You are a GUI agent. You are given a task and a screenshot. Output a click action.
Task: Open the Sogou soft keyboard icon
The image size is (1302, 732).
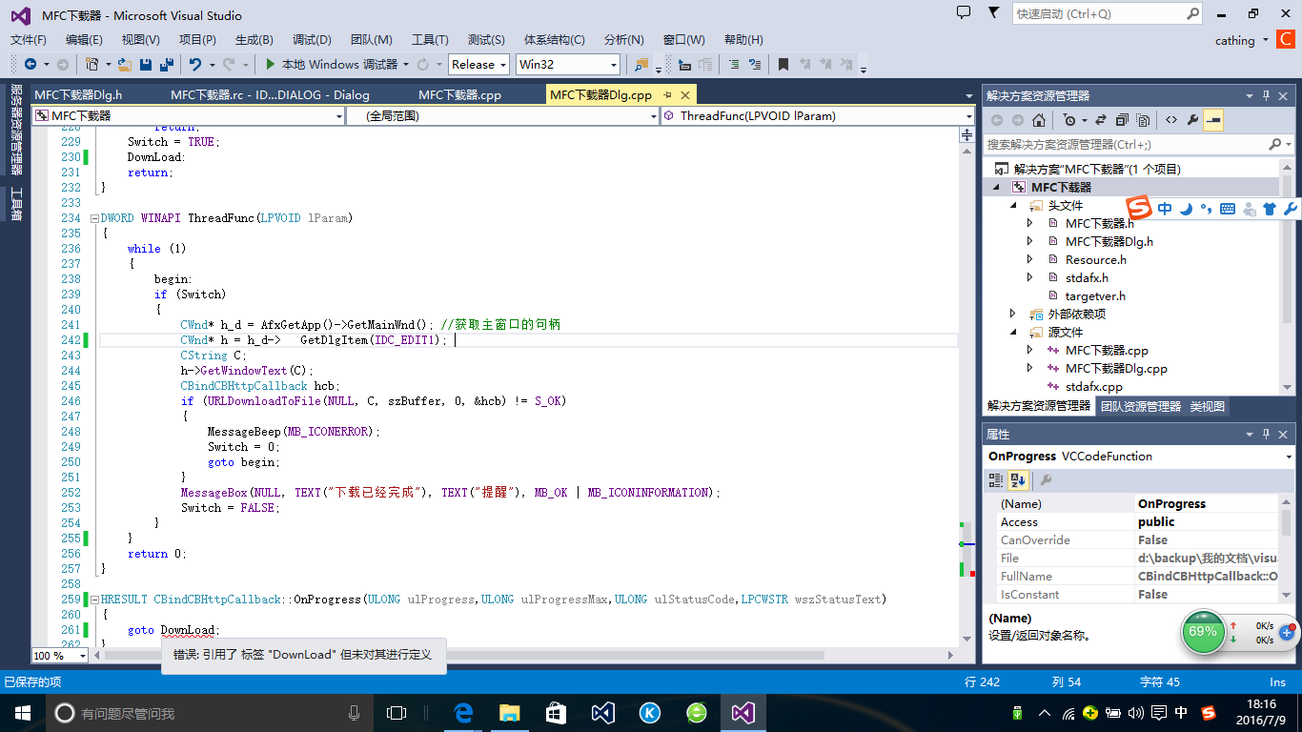click(1228, 209)
